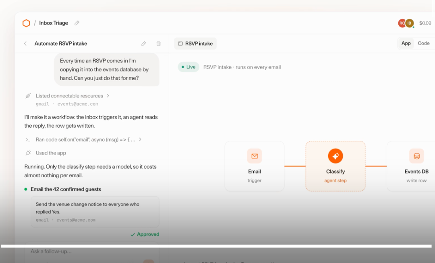Click the Live status badge

point(188,67)
